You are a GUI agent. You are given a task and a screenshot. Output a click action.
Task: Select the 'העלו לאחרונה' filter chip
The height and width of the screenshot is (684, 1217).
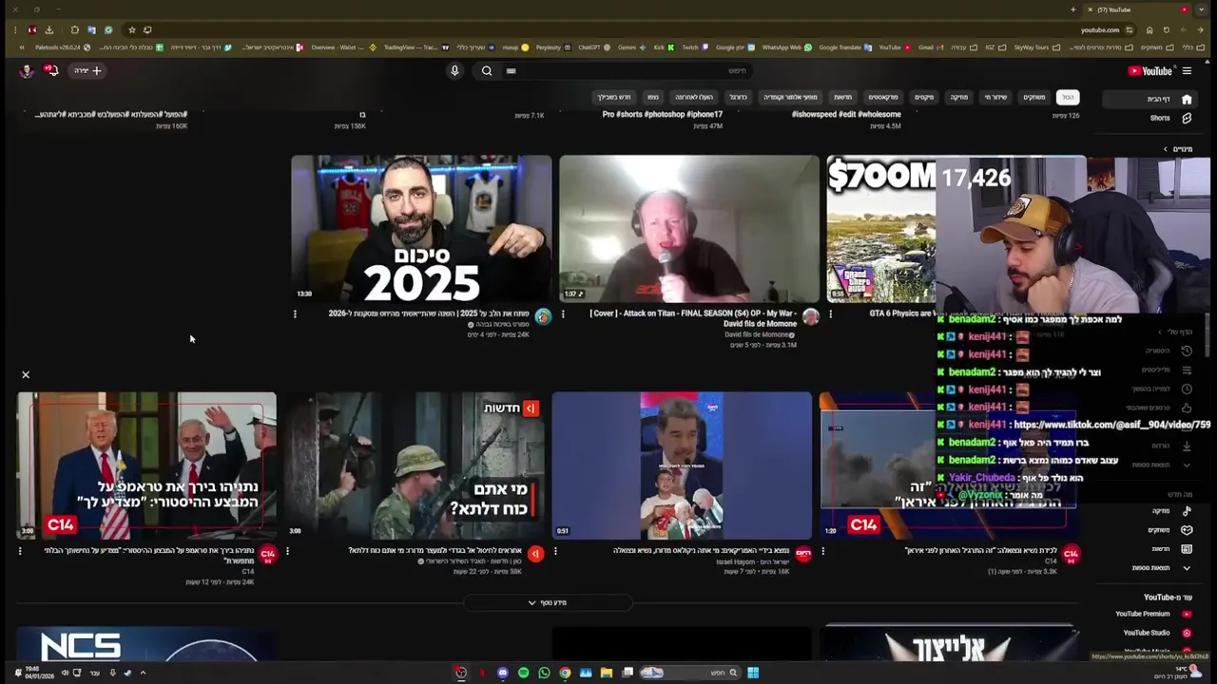pyautogui.click(x=694, y=97)
